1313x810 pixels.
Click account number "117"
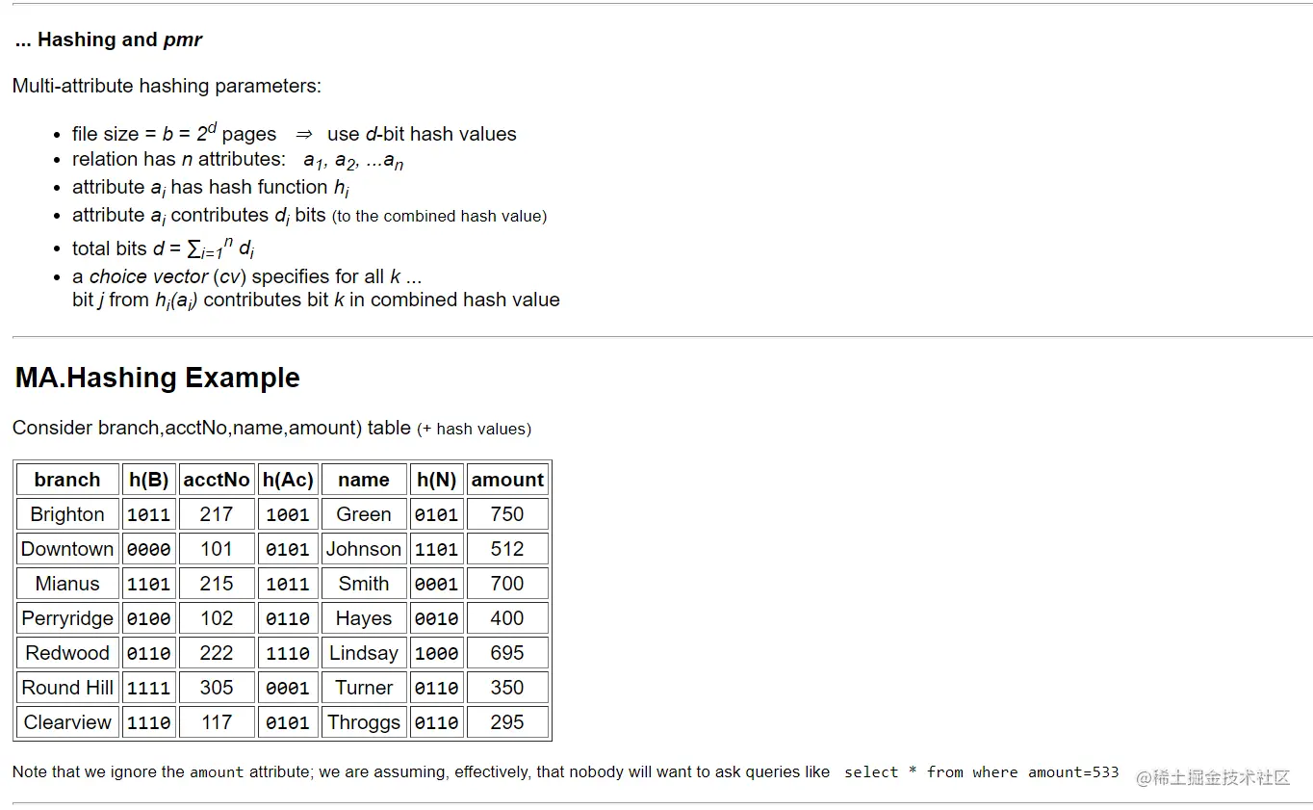point(217,722)
